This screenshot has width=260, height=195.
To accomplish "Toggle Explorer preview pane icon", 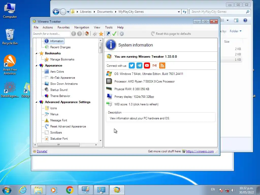I will point(236,20).
